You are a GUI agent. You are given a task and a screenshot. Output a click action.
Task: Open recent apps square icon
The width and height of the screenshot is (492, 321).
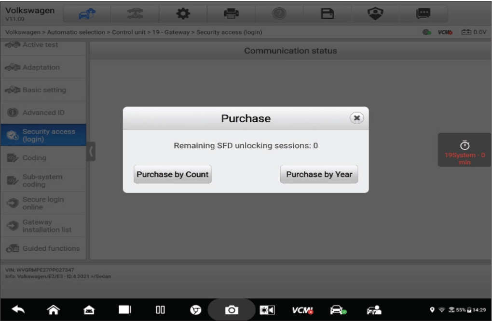point(125,310)
